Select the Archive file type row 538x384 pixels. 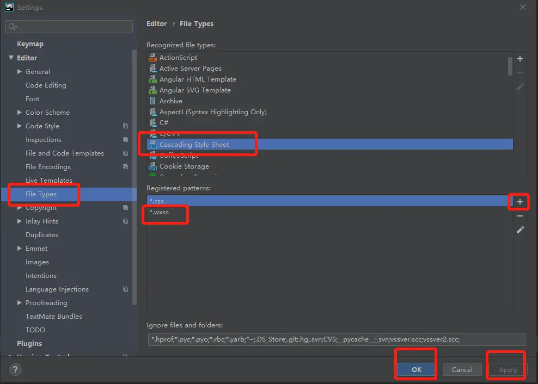click(x=330, y=101)
